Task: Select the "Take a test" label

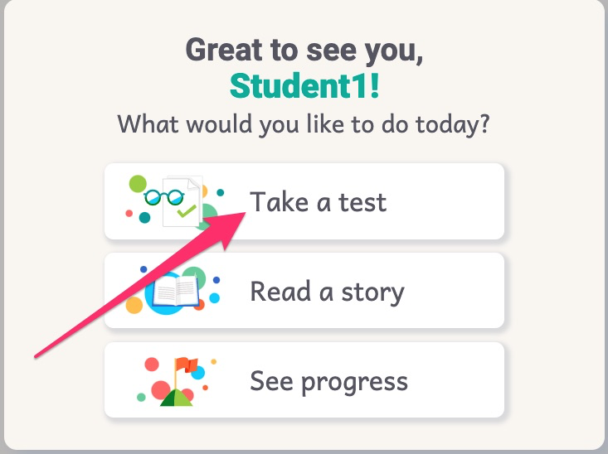Action: pyautogui.click(x=318, y=202)
